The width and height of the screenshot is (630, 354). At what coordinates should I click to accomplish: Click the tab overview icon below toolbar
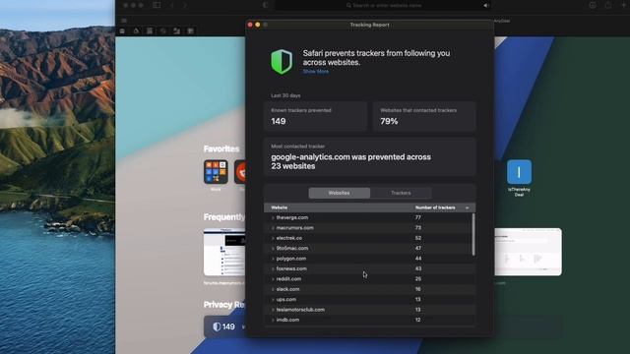[x=124, y=21]
